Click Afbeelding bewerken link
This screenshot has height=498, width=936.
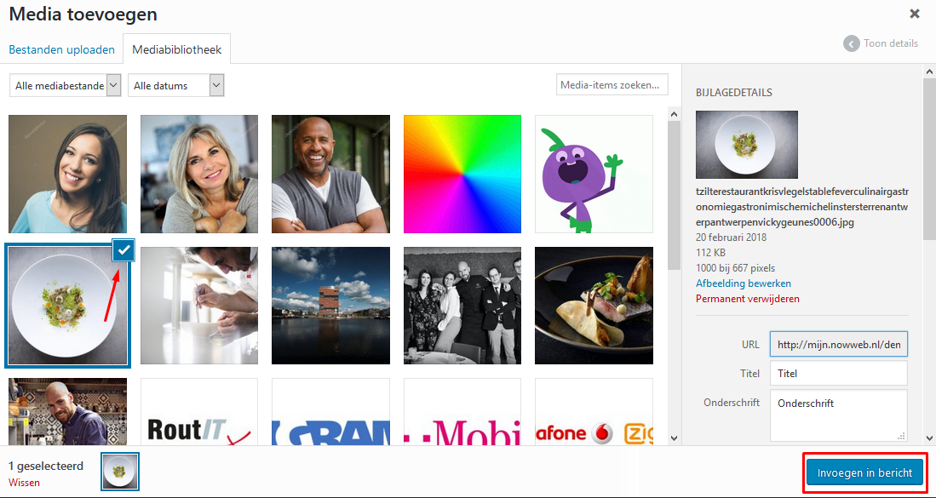click(x=744, y=283)
